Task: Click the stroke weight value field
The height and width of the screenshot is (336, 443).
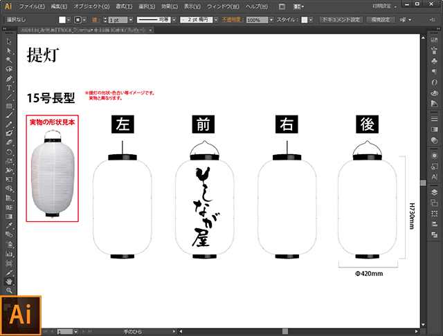Action: click(118, 20)
